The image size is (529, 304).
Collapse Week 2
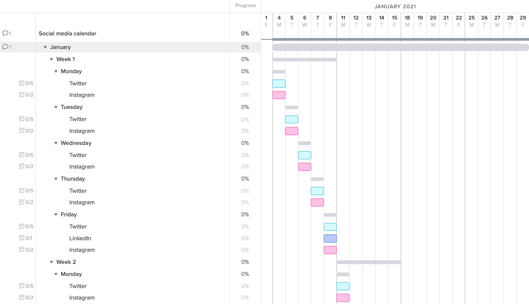click(x=51, y=262)
